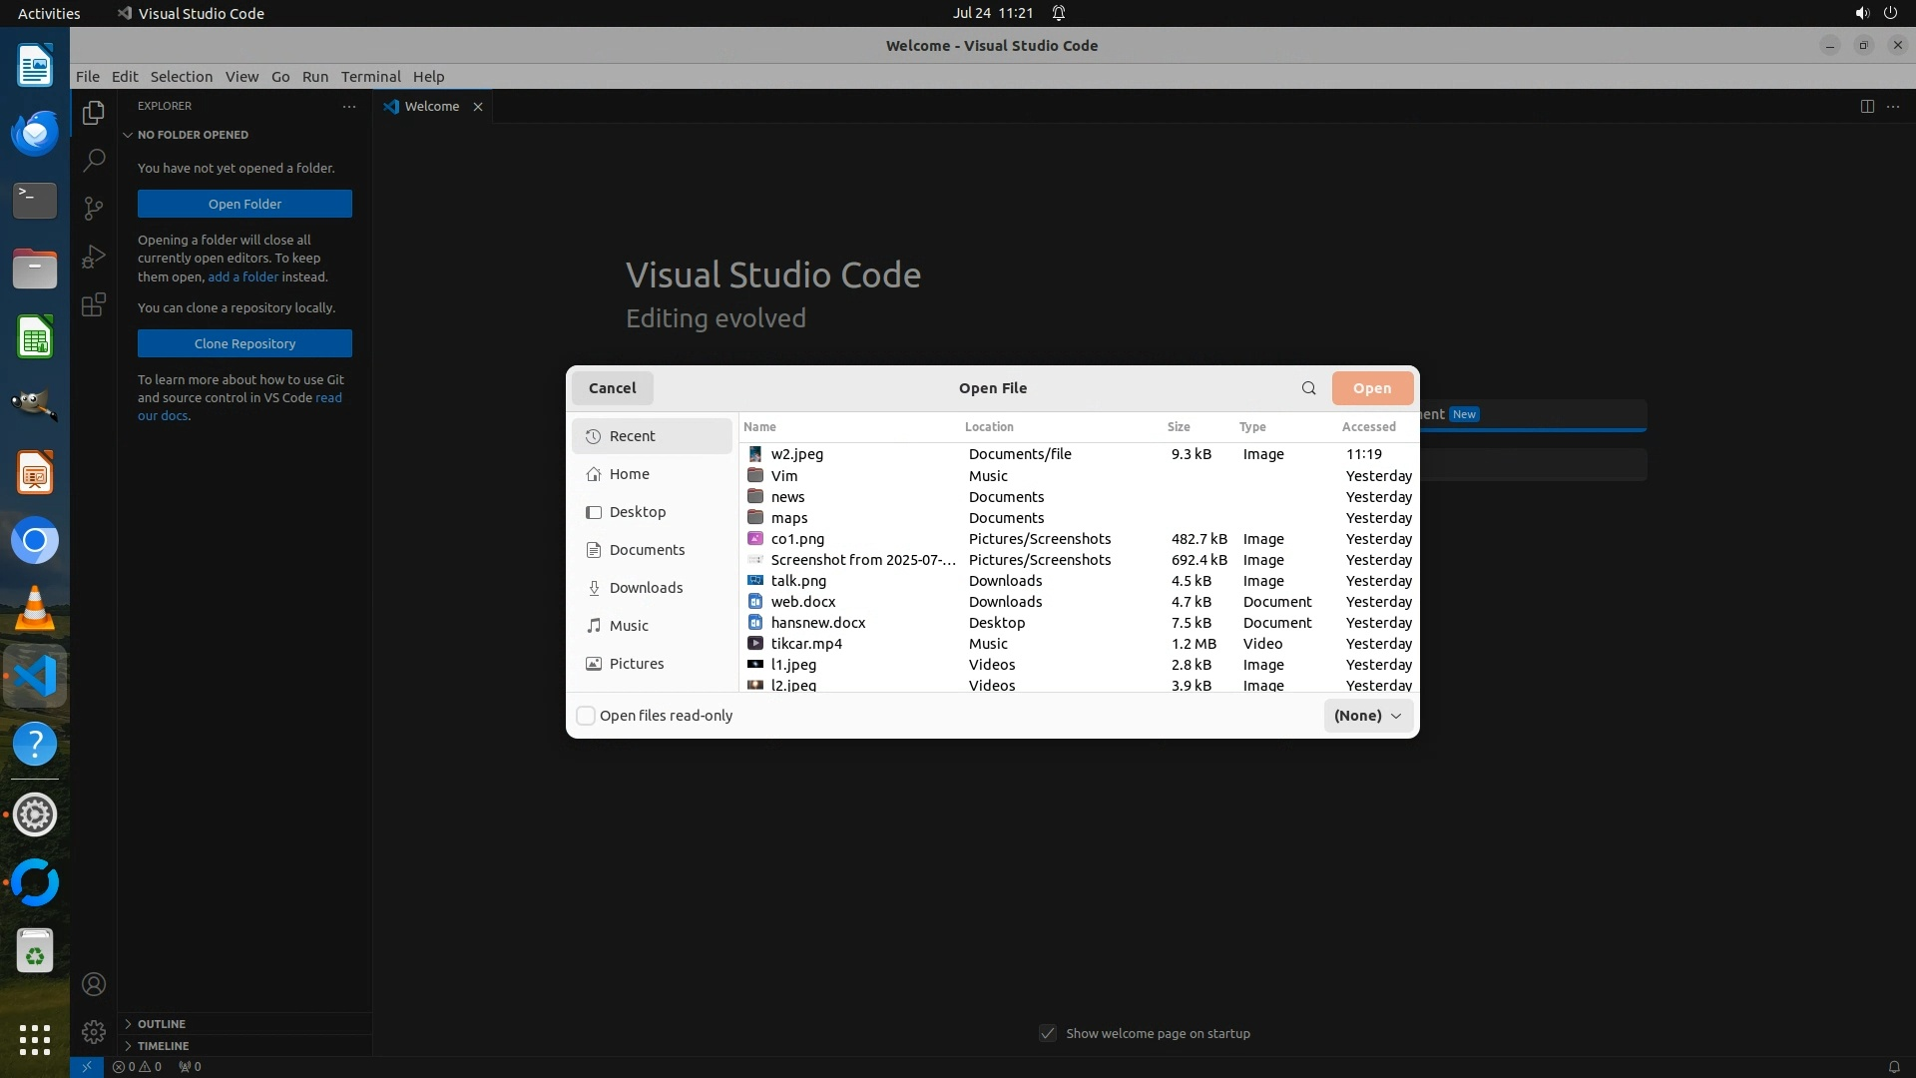Screen dimensions: 1916x1078
Task: Open the Search view in activity bar
Action: click(94, 160)
